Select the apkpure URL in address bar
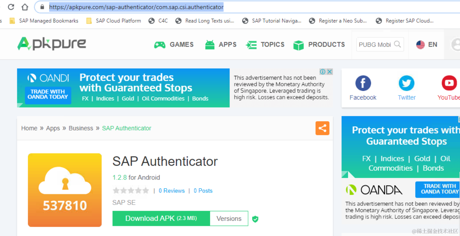460x236 pixels. point(136,7)
